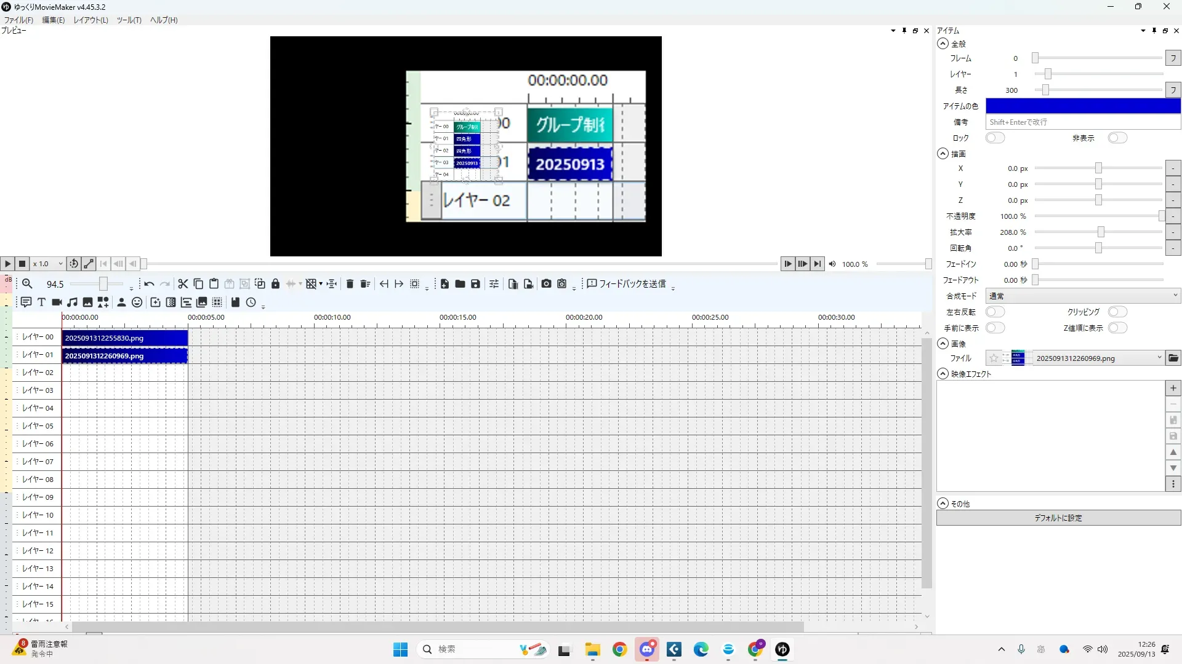Click the cut (scissors) icon

pyautogui.click(x=183, y=284)
